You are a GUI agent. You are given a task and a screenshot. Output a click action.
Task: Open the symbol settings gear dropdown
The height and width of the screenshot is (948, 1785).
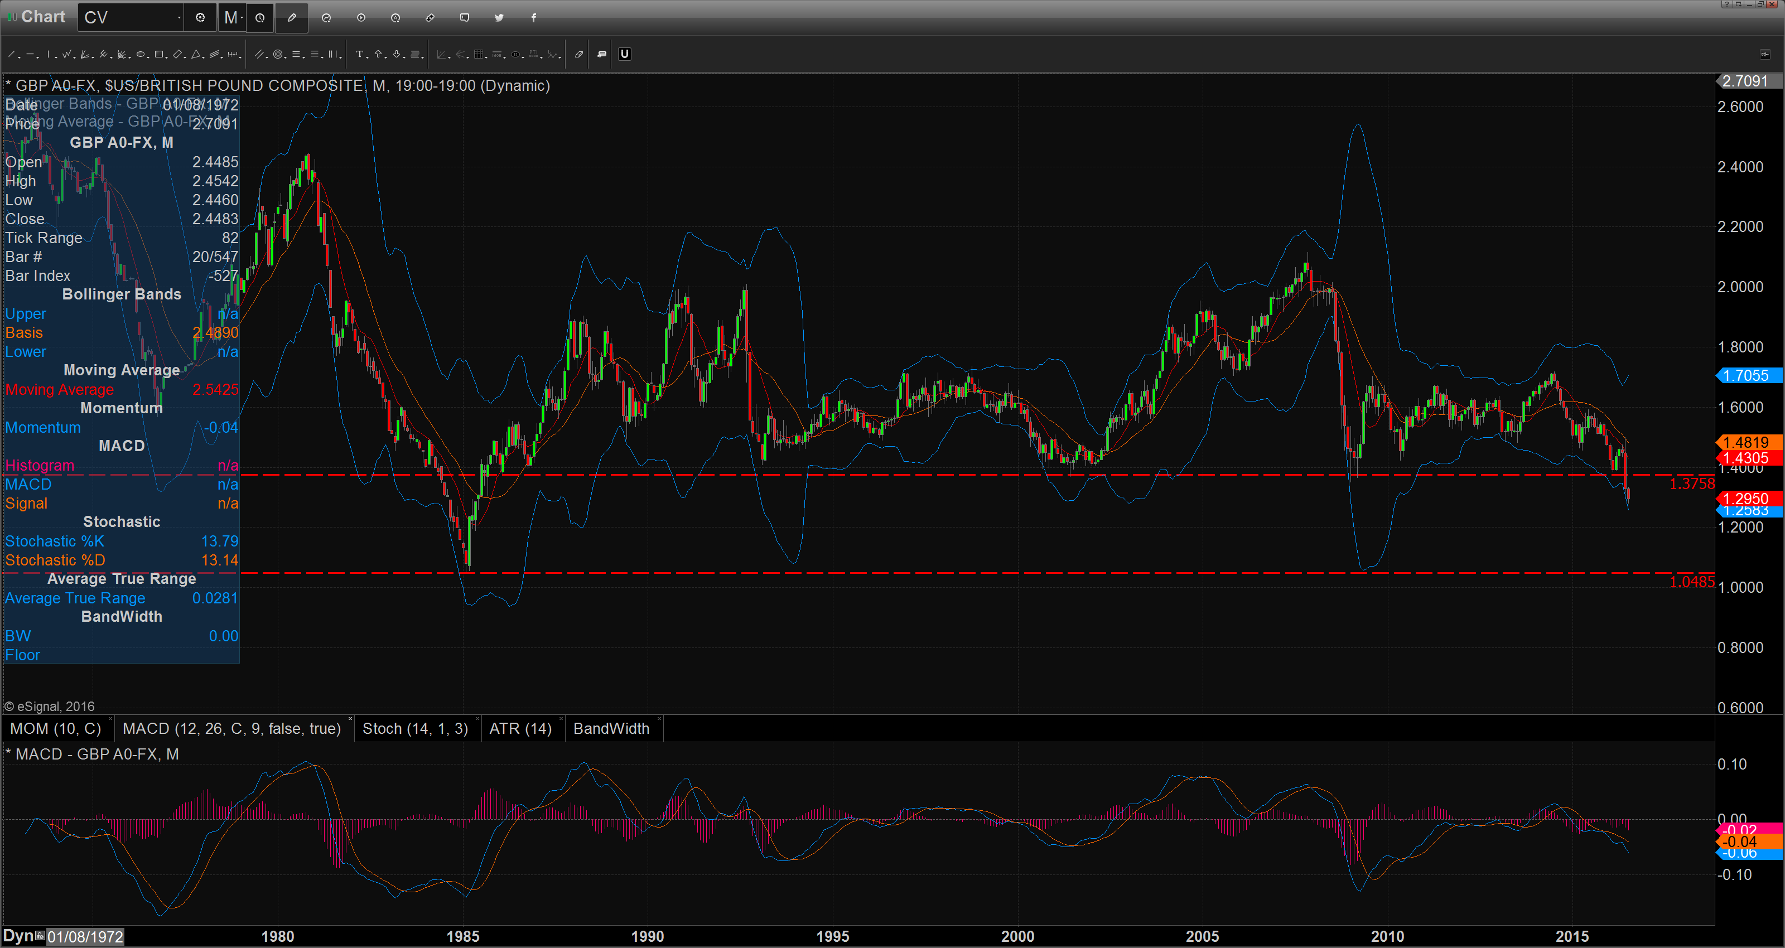(200, 18)
